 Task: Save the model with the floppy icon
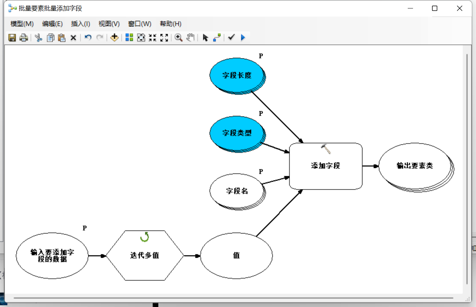click(12, 38)
